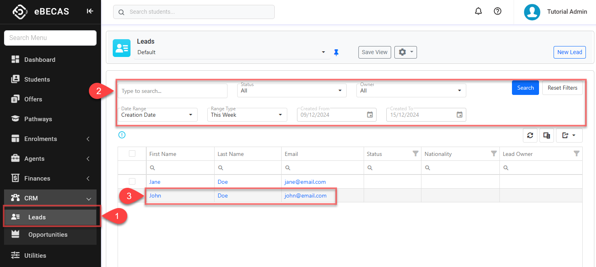Image resolution: width=596 pixels, height=267 pixels.
Task: Open the Students menu item
Action: click(x=37, y=80)
